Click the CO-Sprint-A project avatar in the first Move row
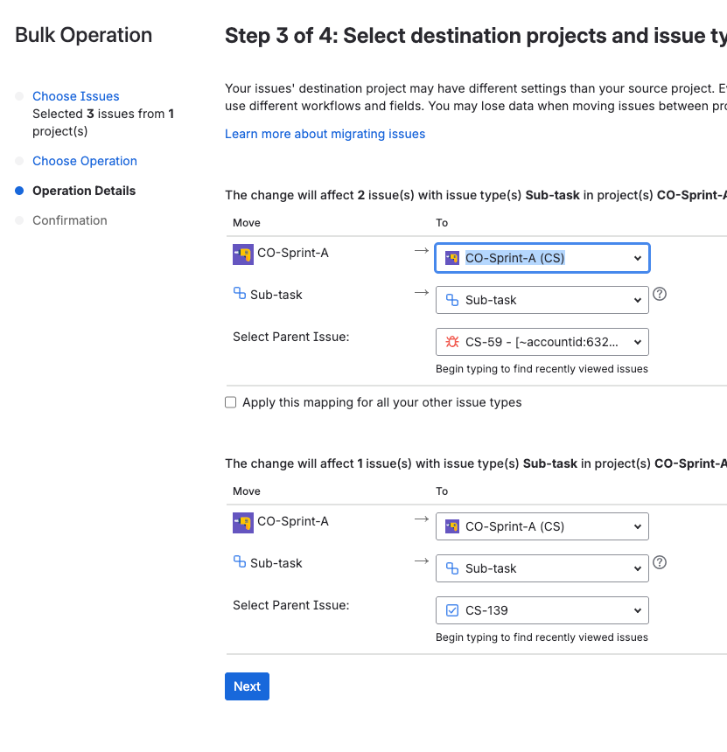The width and height of the screenshot is (727, 752). 242,254
